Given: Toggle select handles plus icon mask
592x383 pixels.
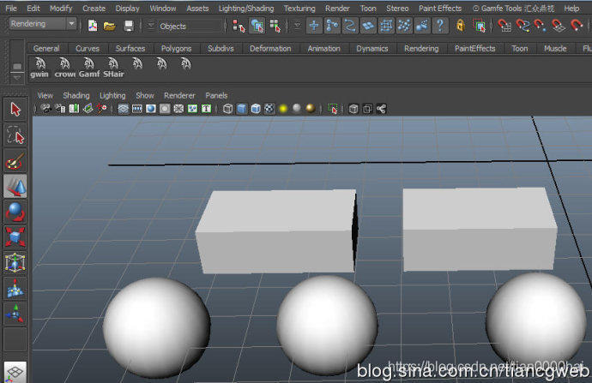Looking at the screenshot, I should [314, 26].
